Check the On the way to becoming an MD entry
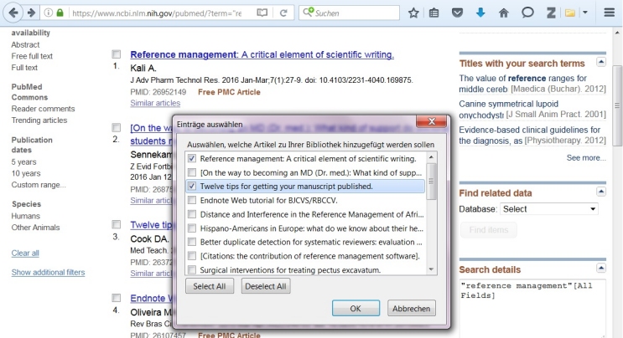 point(192,172)
